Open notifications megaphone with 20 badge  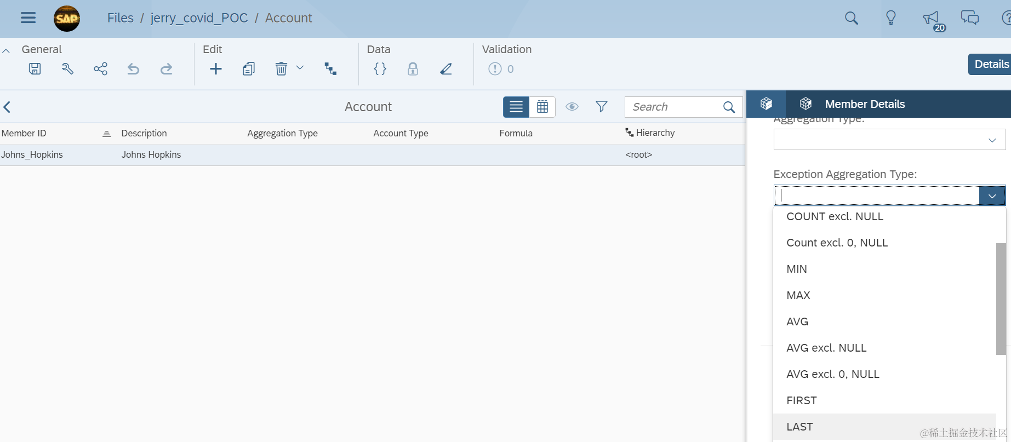[x=933, y=20]
